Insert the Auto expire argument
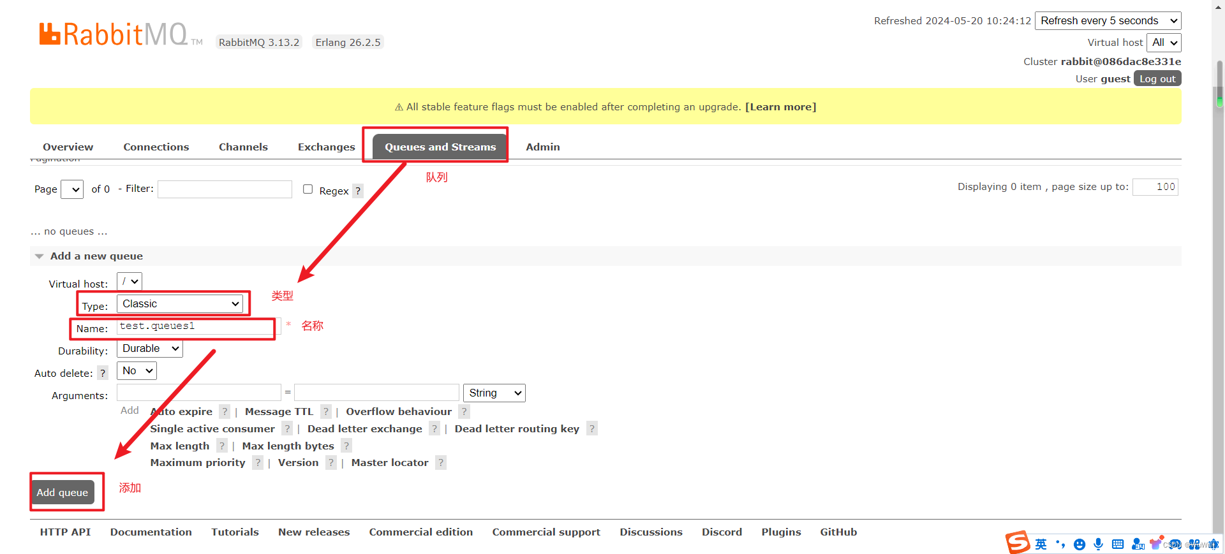1225x554 pixels. point(181,411)
